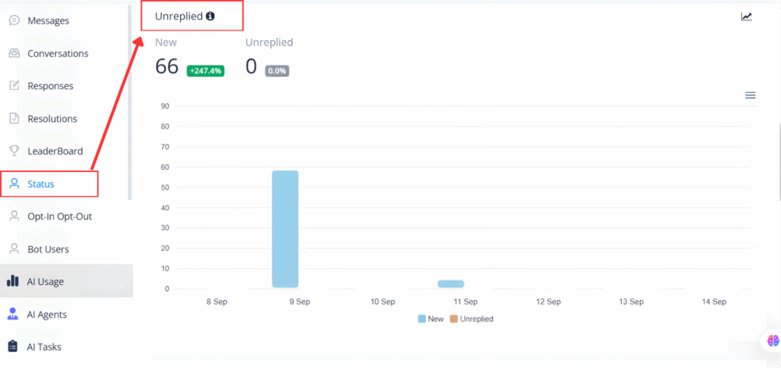
Task: Click the LeaderBoard trophy icon
Action: coord(14,151)
